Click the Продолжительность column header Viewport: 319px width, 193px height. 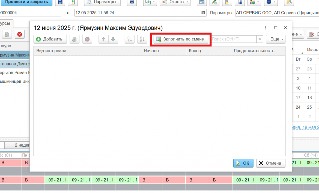pyautogui.click(x=258, y=51)
